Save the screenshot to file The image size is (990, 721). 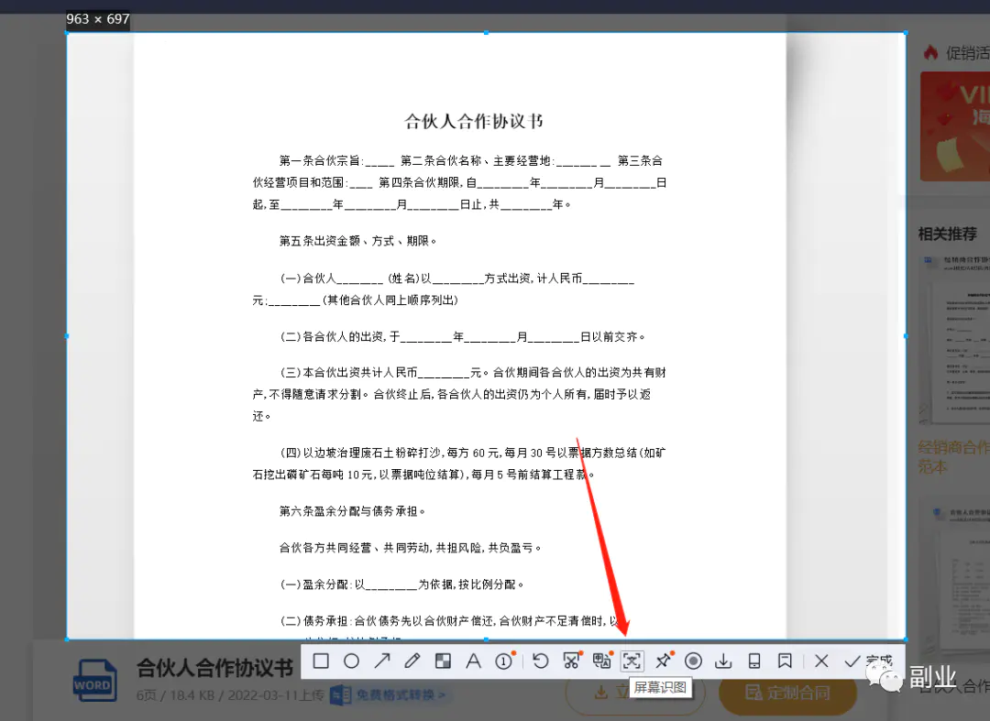pos(723,661)
